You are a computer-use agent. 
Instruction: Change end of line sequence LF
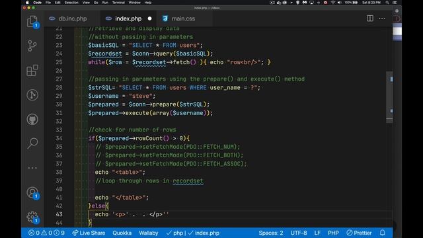pos(317,233)
